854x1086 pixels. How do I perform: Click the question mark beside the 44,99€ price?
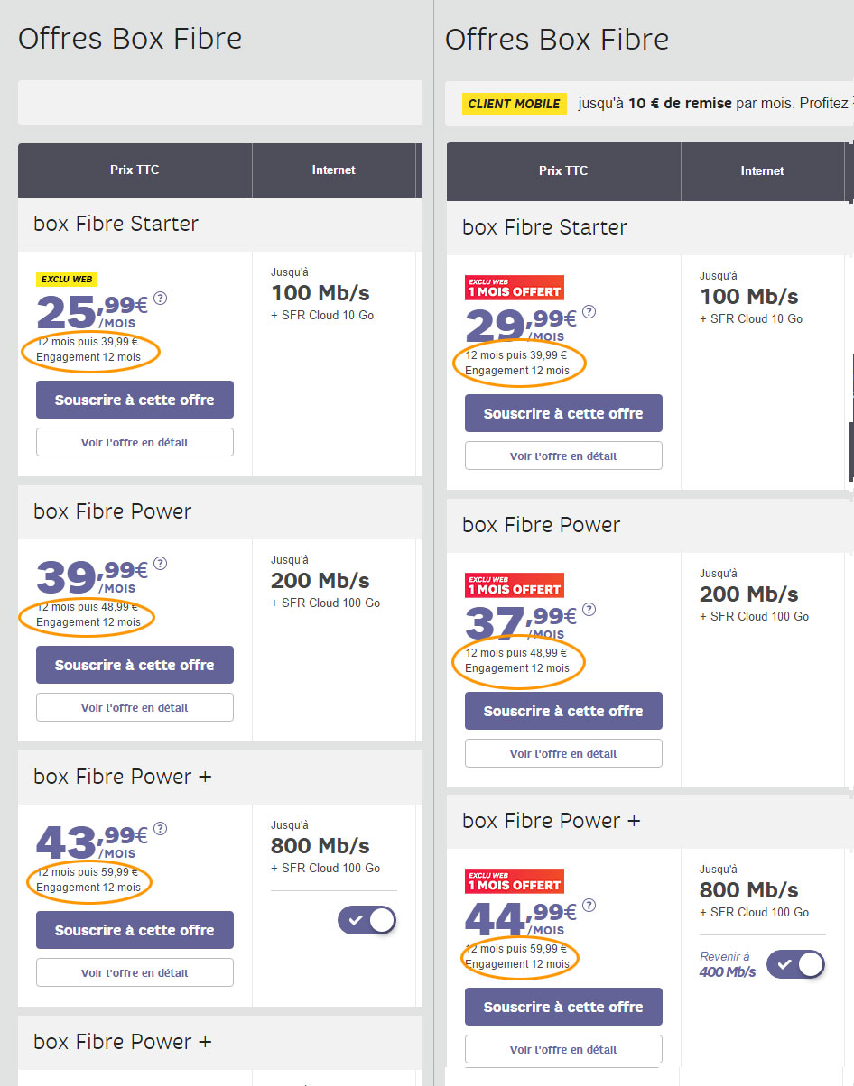click(589, 906)
